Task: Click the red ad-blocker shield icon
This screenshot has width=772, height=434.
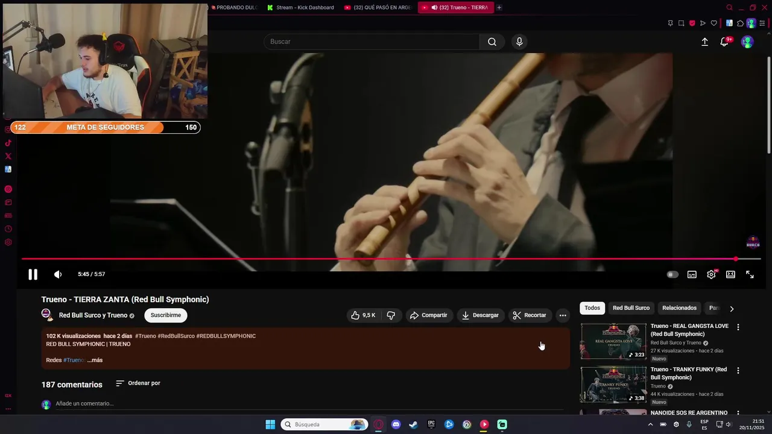Action: 692,24
